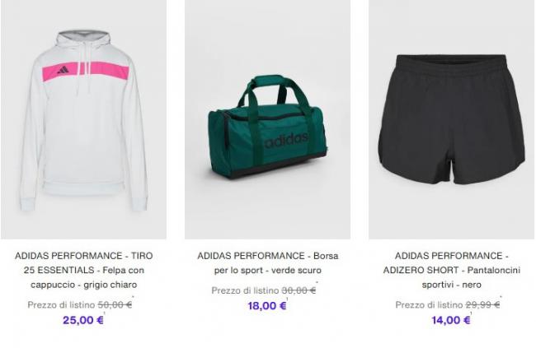Screen dimensions: 536x348
Task: Click Prezzo di listino label under the bag
Action: click(245, 290)
